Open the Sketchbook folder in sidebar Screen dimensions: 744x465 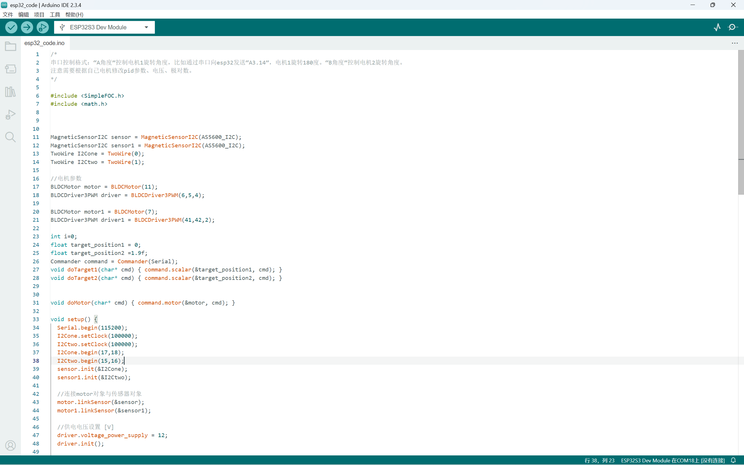pyautogui.click(x=10, y=46)
